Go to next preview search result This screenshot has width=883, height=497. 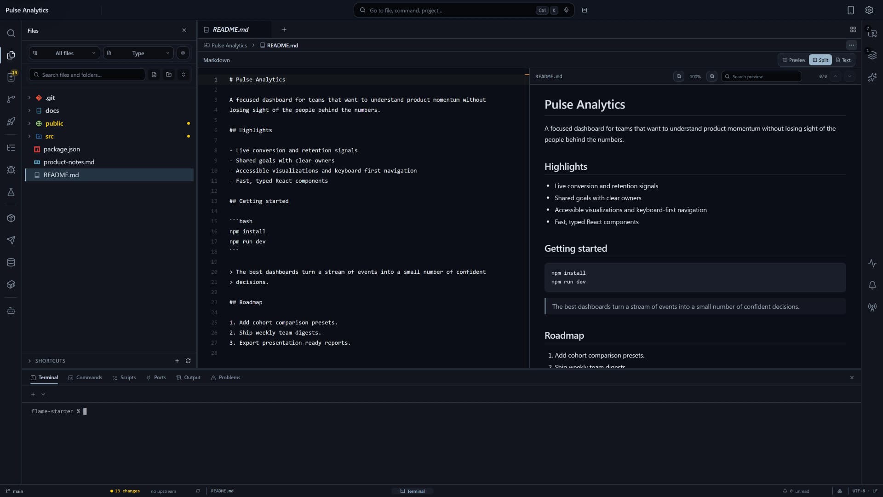point(849,76)
